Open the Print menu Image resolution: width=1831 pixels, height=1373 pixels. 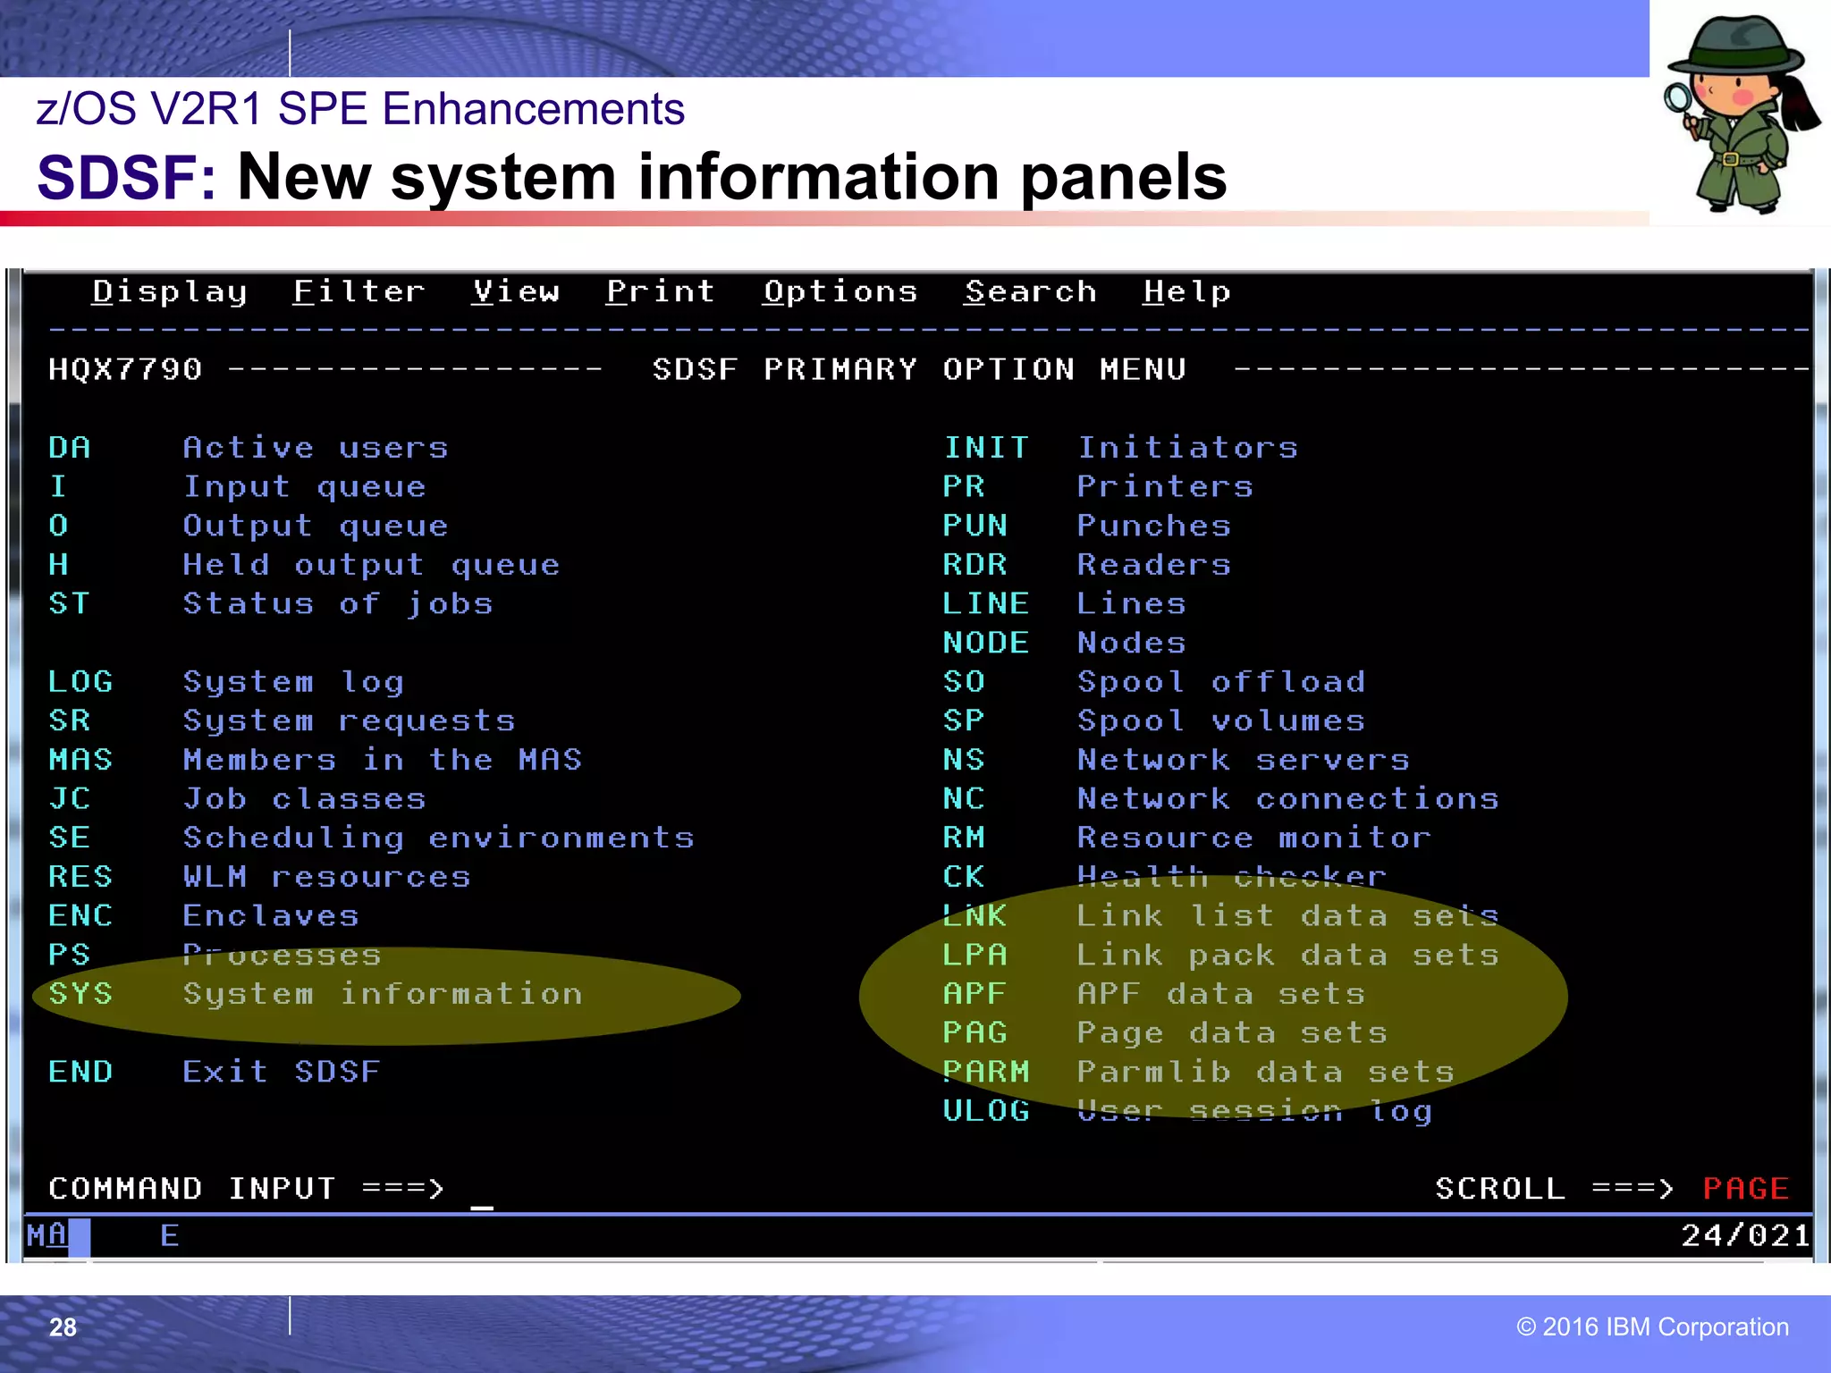click(x=661, y=292)
